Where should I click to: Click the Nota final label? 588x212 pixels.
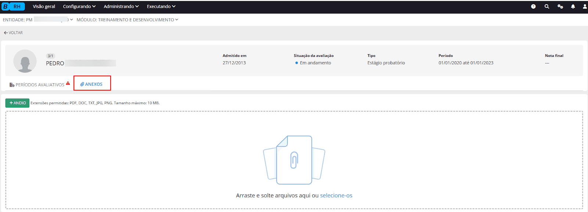(554, 56)
